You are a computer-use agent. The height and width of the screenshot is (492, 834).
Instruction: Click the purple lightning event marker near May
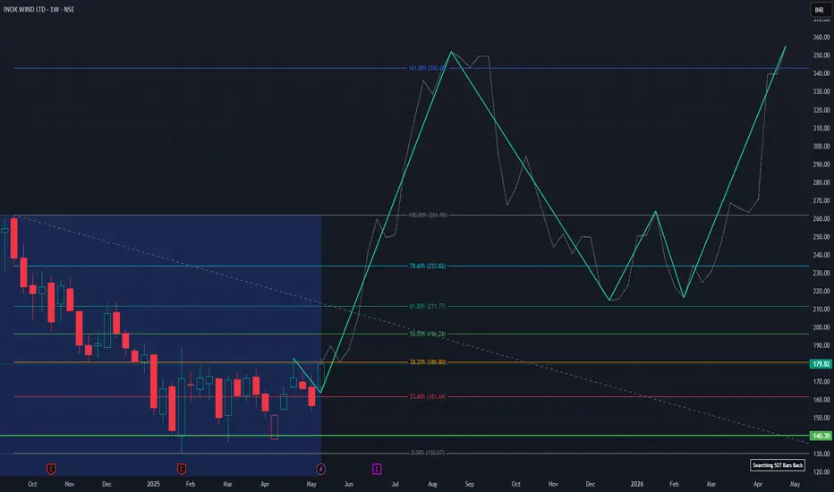click(x=320, y=469)
